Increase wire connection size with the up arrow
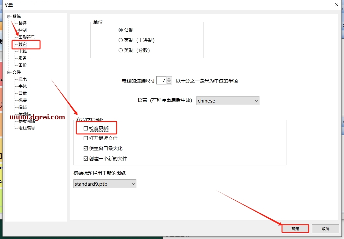This screenshot has width=344, height=239. click(x=169, y=78)
